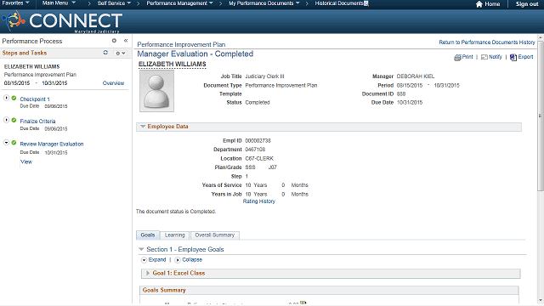
Task: Expand Goal 1: Excel Class
Action: point(148,273)
